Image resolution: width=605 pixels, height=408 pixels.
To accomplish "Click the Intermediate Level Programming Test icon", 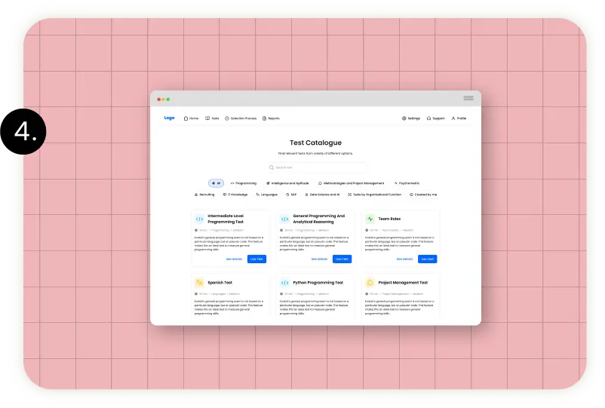I will [199, 219].
